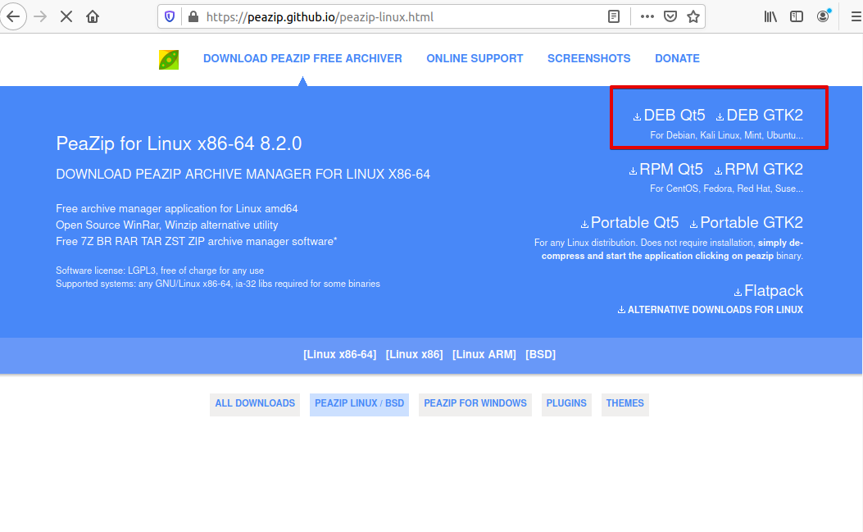Click the PeaZip green pea logo
863x532 pixels.
169,60
